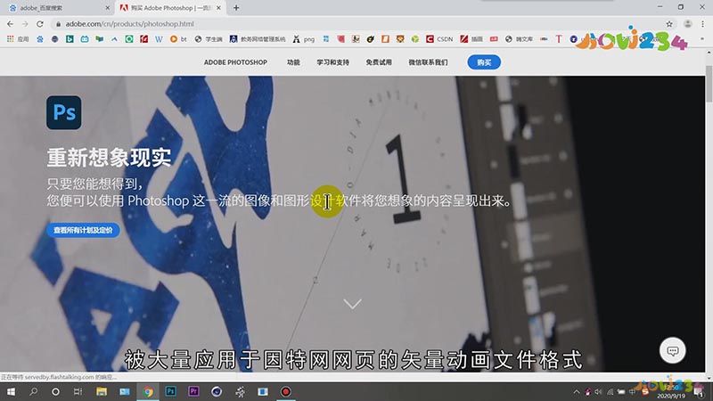This screenshot has width=713, height=401.
Task: Open the png bookmark
Action: (304, 39)
